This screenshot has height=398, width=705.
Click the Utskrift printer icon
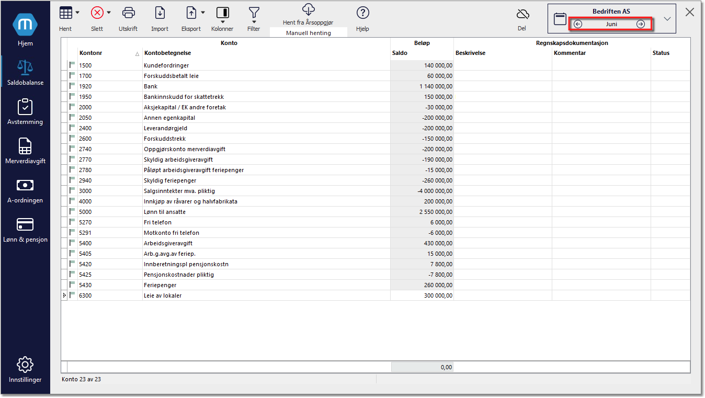(128, 13)
